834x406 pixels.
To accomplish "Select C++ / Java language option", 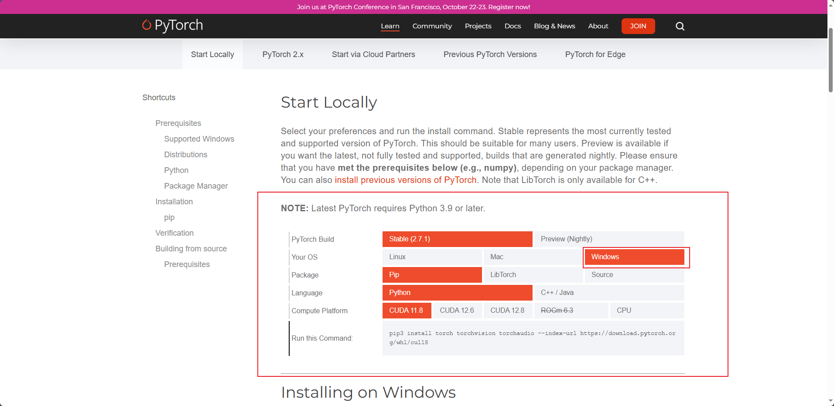I will pos(609,293).
